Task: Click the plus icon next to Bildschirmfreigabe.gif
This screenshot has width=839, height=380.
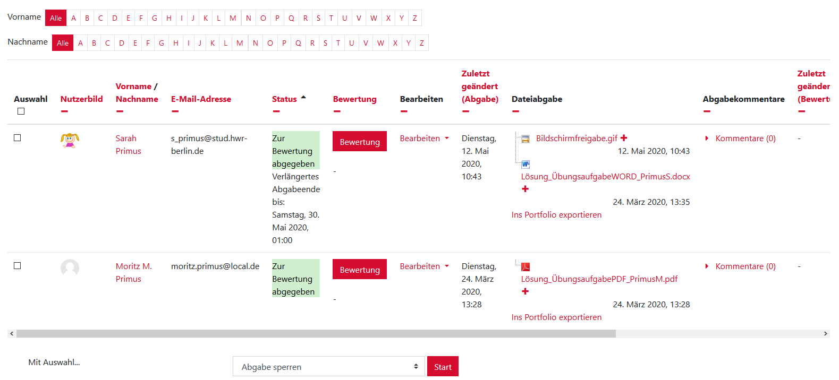Action: [624, 138]
